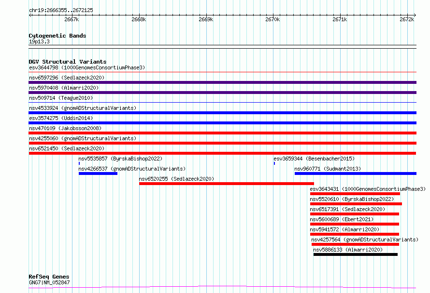The width and height of the screenshot is (430, 293).
Task: Open the nsv4257564 gnomADStructuralVariants label
Action: coord(365,240)
